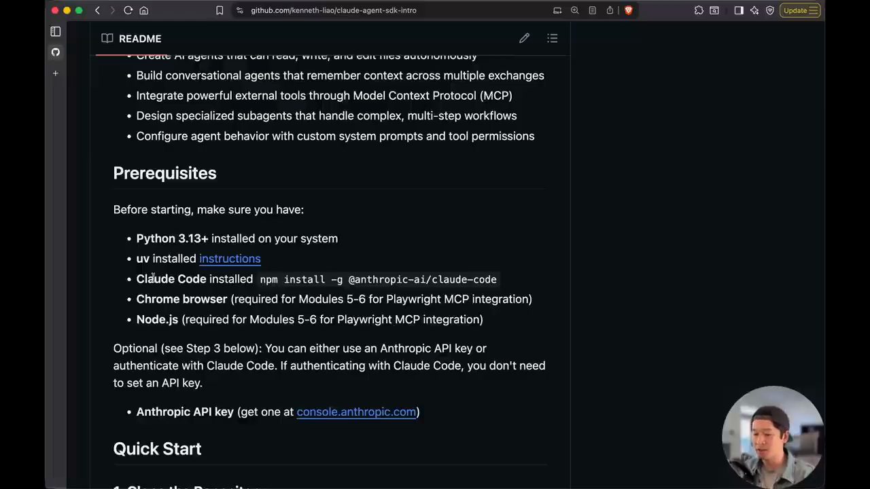Toggle the vertical tabs sidebar panel
This screenshot has height=489, width=870.
point(56,31)
